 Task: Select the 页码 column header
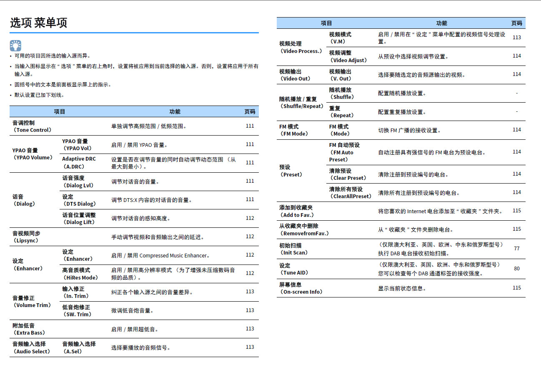(516, 23)
